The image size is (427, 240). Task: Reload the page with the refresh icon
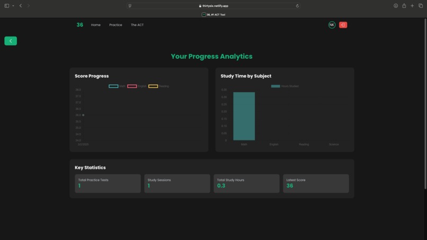[x=297, y=6]
